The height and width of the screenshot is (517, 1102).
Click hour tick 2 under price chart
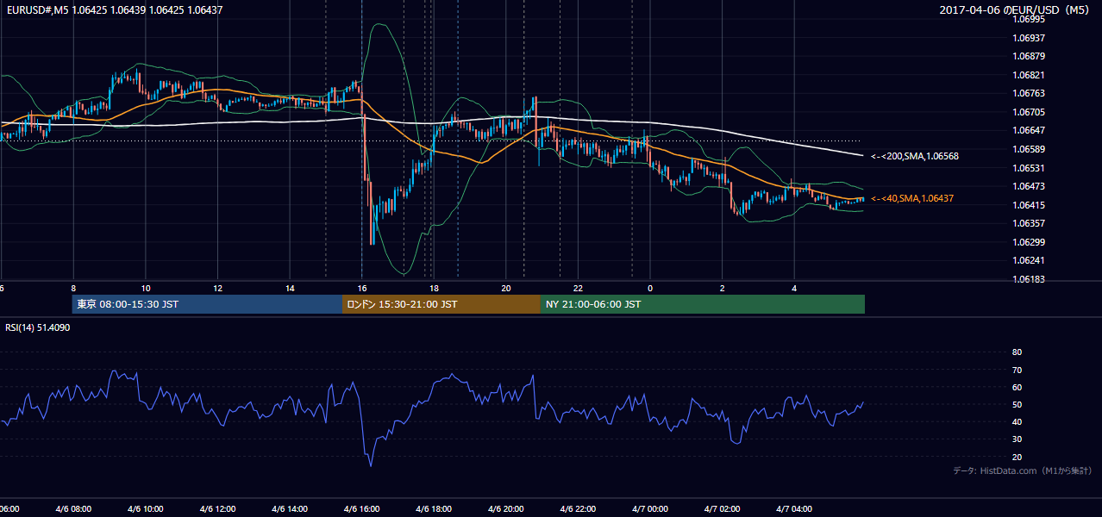722,288
